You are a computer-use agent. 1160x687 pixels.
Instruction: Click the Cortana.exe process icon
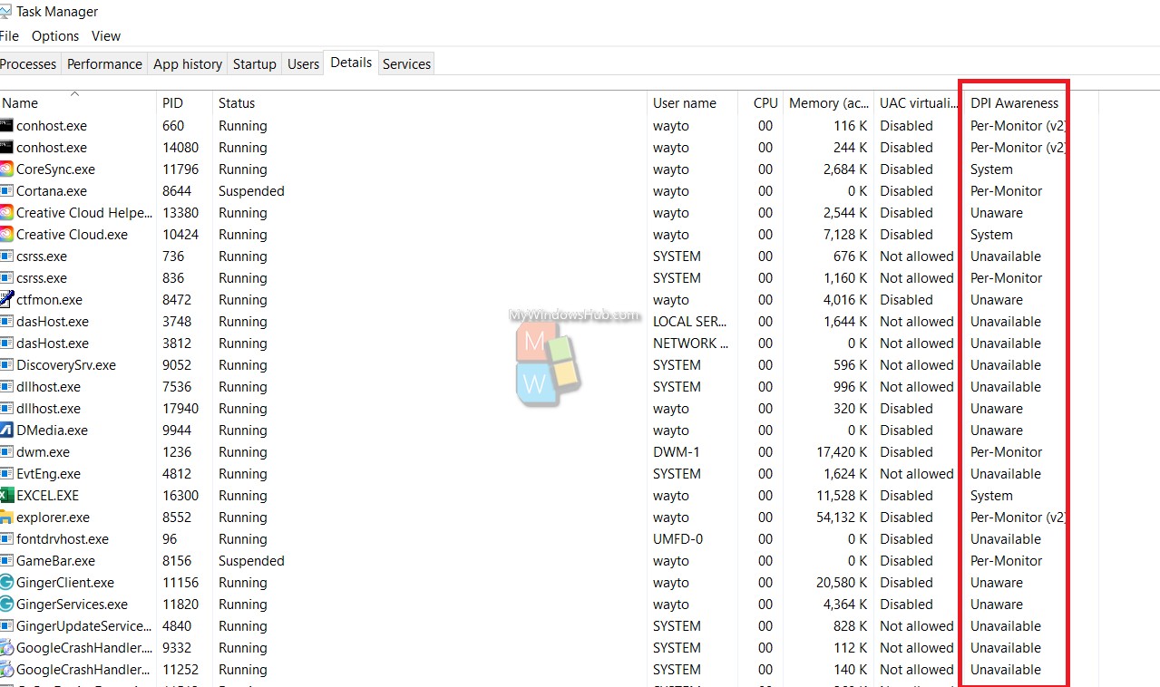point(7,191)
